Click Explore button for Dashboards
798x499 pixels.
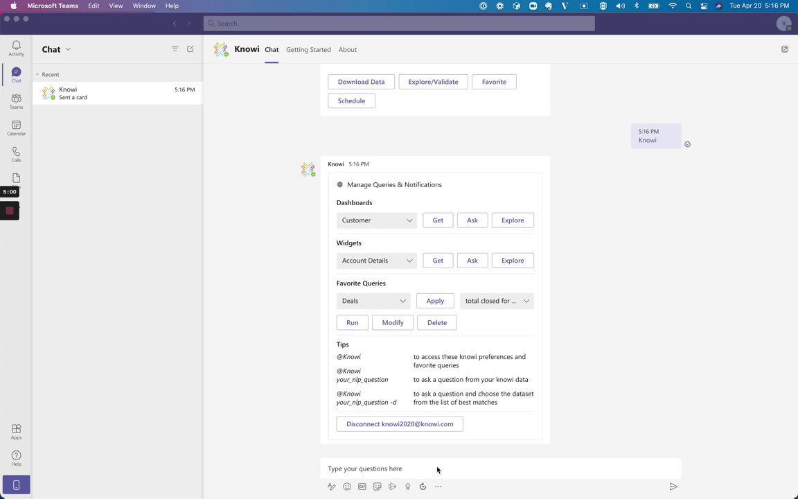point(513,220)
